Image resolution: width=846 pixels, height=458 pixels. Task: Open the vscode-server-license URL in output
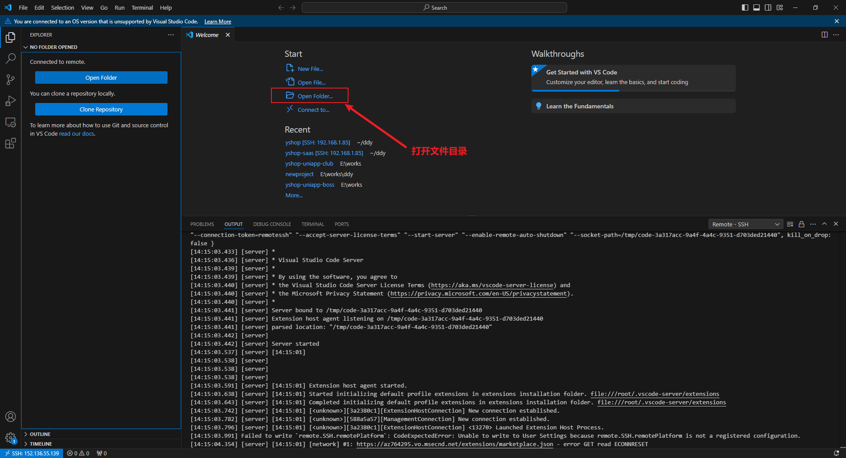[x=492, y=285]
